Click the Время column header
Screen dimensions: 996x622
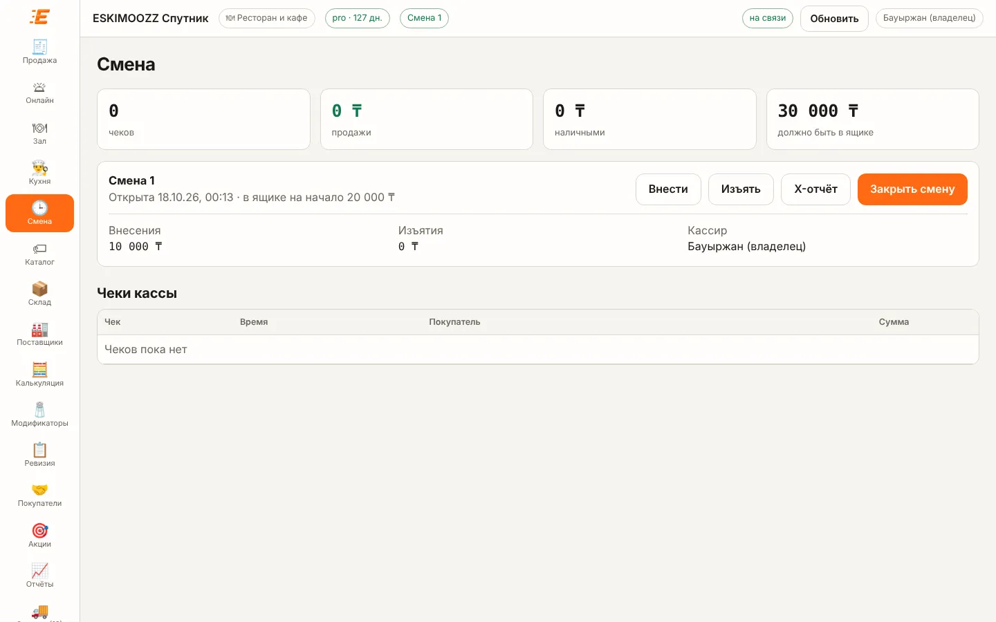(x=254, y=322)
